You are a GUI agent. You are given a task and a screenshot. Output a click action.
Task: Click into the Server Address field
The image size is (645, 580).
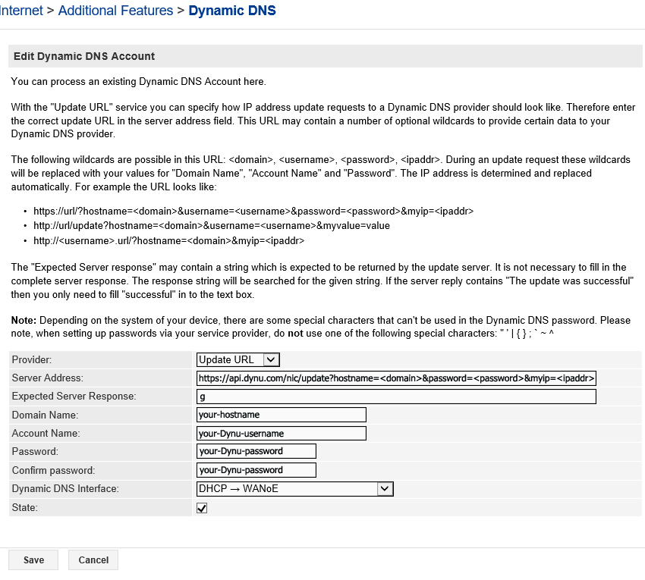pyautogui.click(x=396, y=378)
